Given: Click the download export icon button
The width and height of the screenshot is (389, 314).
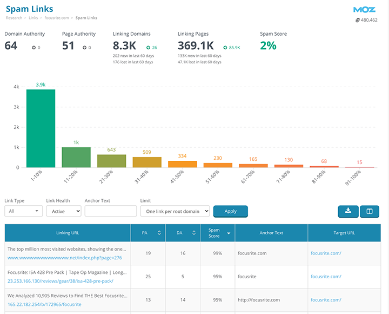Looking at the screenshot, I should (348, 211).
